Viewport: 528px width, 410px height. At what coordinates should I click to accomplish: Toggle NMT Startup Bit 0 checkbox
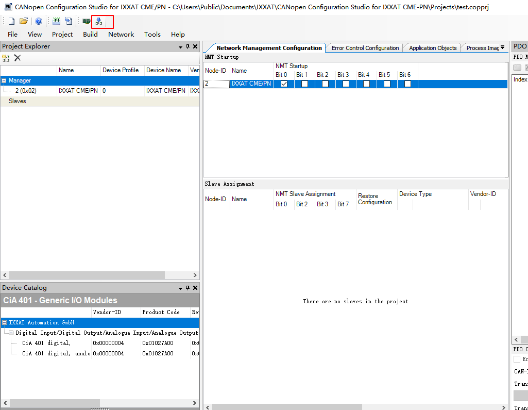284,84
